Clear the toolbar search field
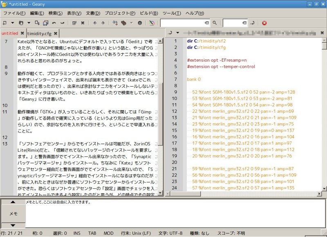The width and height of the screenshot is (327, 237). point(207,23)
